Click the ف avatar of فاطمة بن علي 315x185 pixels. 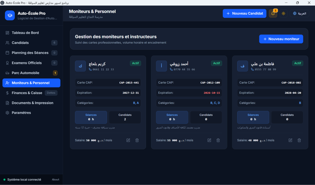pyautogui.click(x=242, y=66)
